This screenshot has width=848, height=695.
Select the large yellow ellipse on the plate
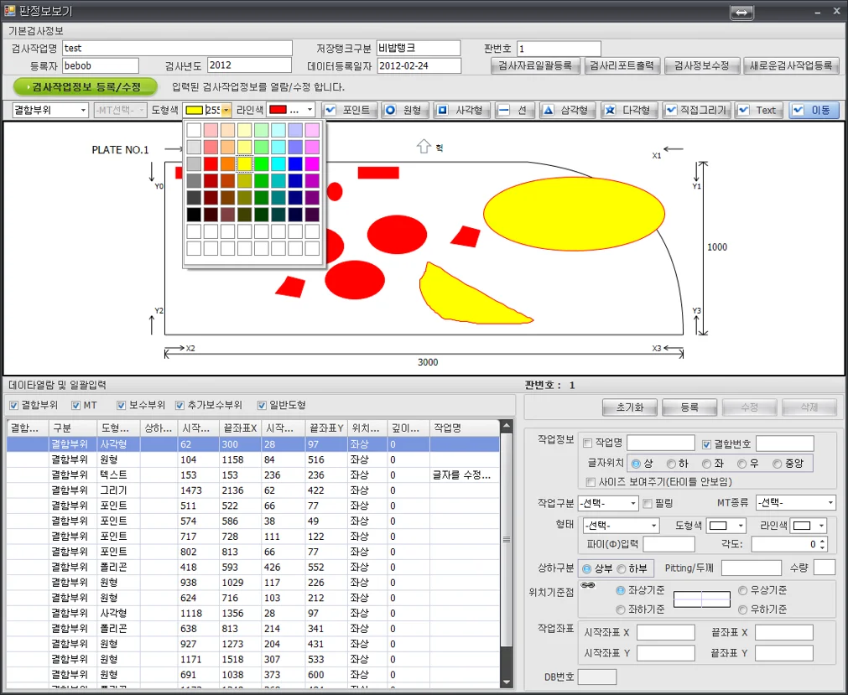click(574, 214)
